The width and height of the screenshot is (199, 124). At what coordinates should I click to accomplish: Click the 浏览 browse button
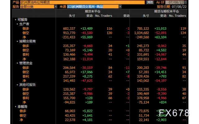tap(150, 2)
